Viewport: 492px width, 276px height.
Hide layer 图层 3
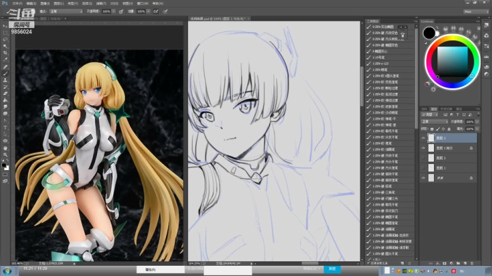[423, 138]
